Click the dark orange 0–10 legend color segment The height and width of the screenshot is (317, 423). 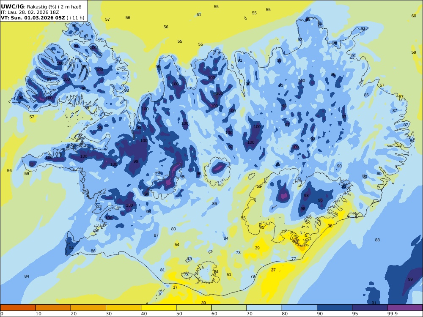pyautogui.click(x=18, y=308)
